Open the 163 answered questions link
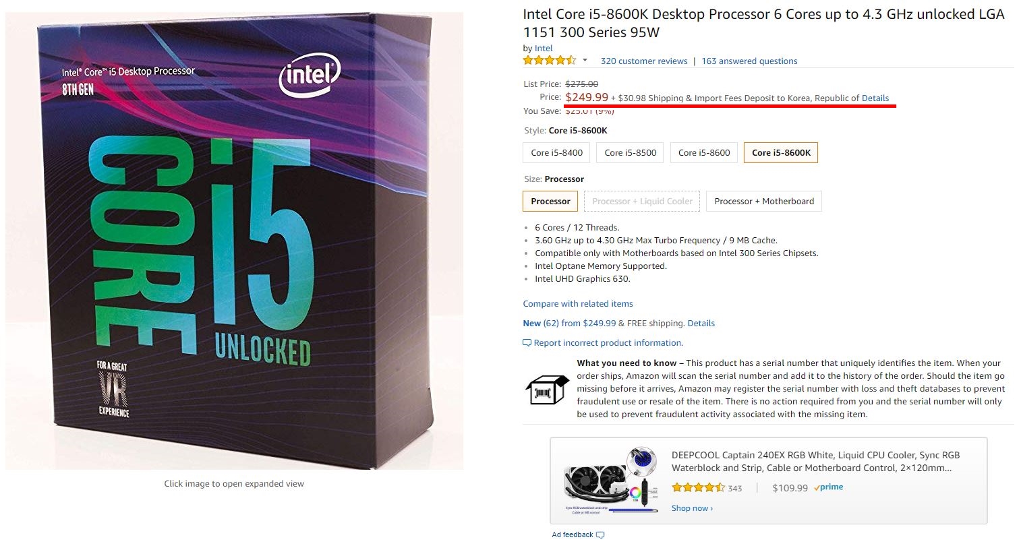 (749, 61)
